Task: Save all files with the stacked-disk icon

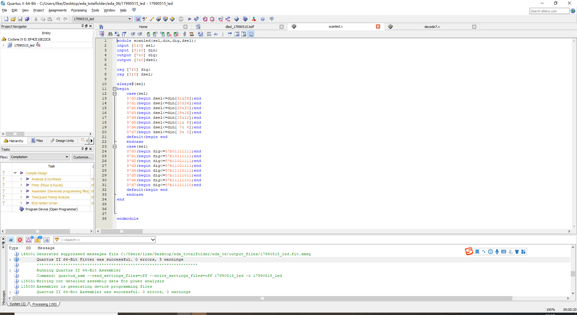Action: coord(27,19)
